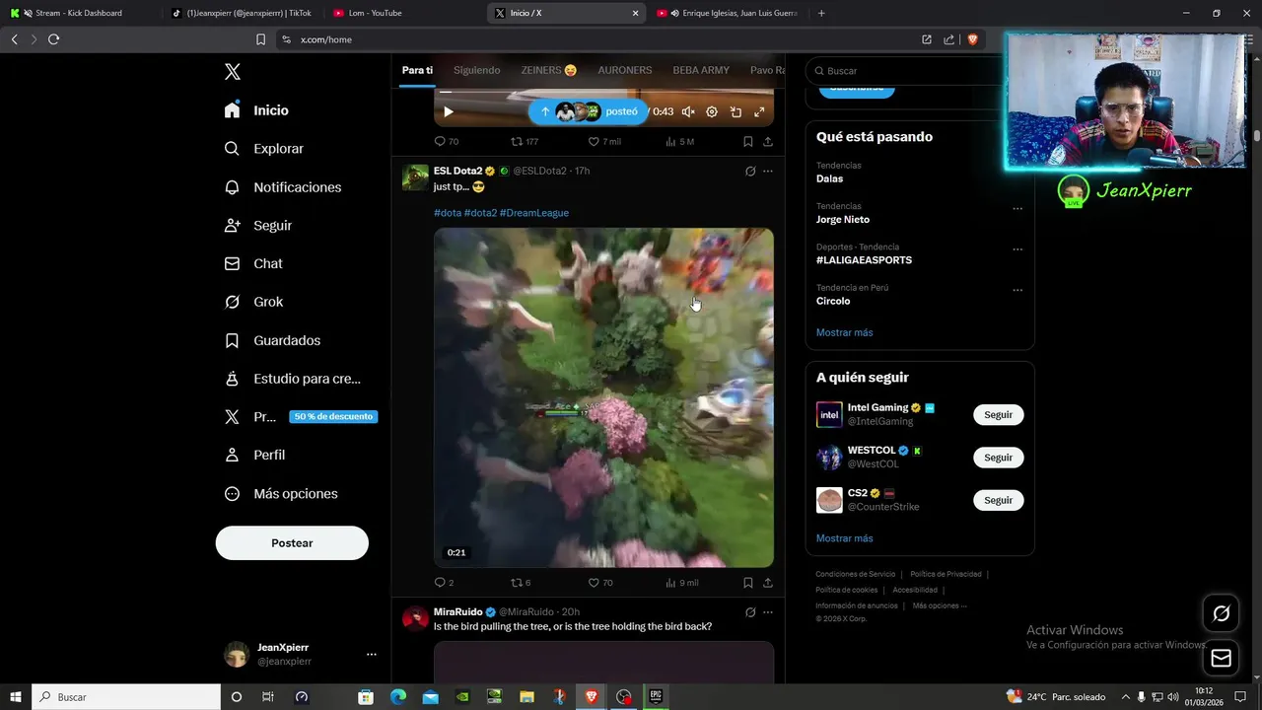Reply to the ESL Dota2 post
This screenshot has width=1262, height=710.
click(444, 583)
